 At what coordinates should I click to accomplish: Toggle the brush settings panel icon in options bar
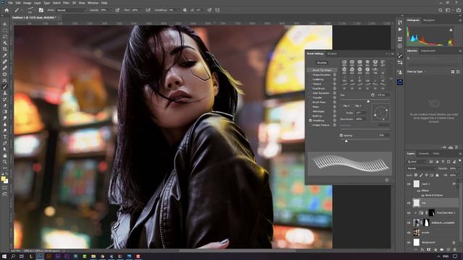(x=41, y=10)
